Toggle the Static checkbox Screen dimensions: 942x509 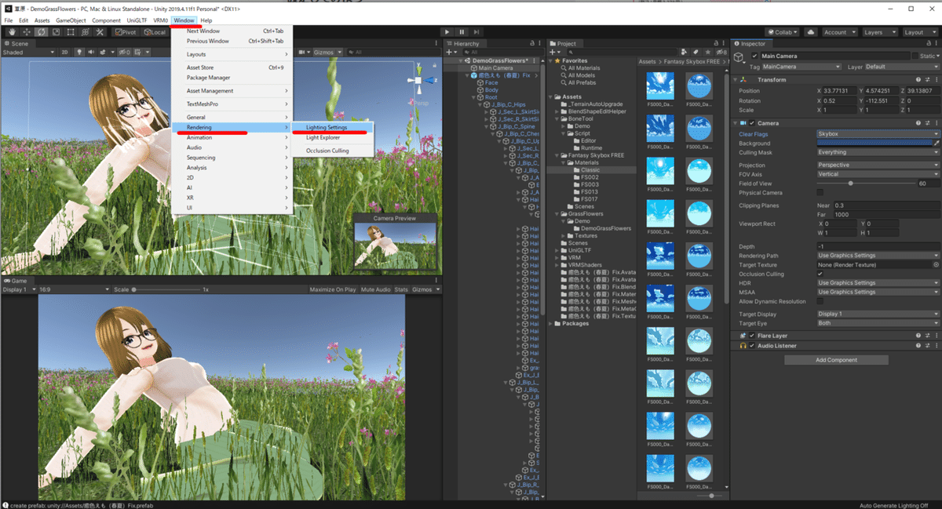915,56
